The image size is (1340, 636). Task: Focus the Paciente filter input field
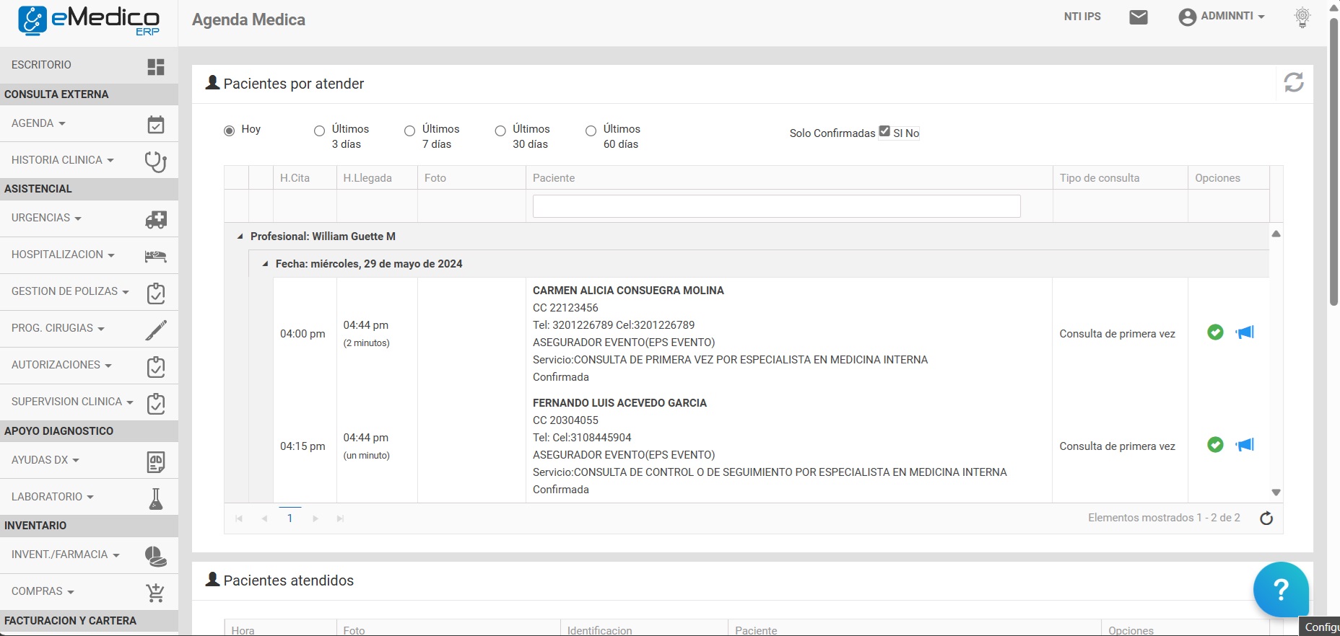777,206
